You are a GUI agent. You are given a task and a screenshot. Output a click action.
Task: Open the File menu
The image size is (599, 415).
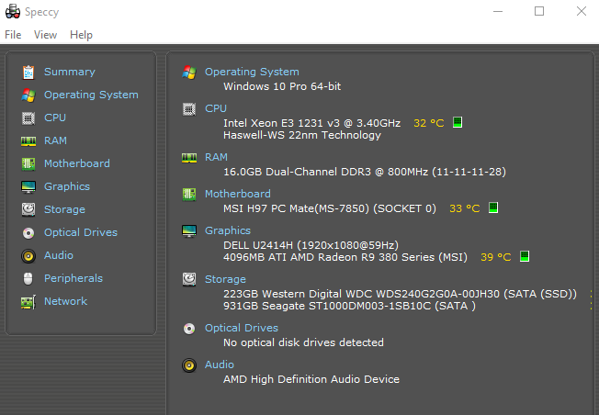pyautogui.click(x=13, y=35)
